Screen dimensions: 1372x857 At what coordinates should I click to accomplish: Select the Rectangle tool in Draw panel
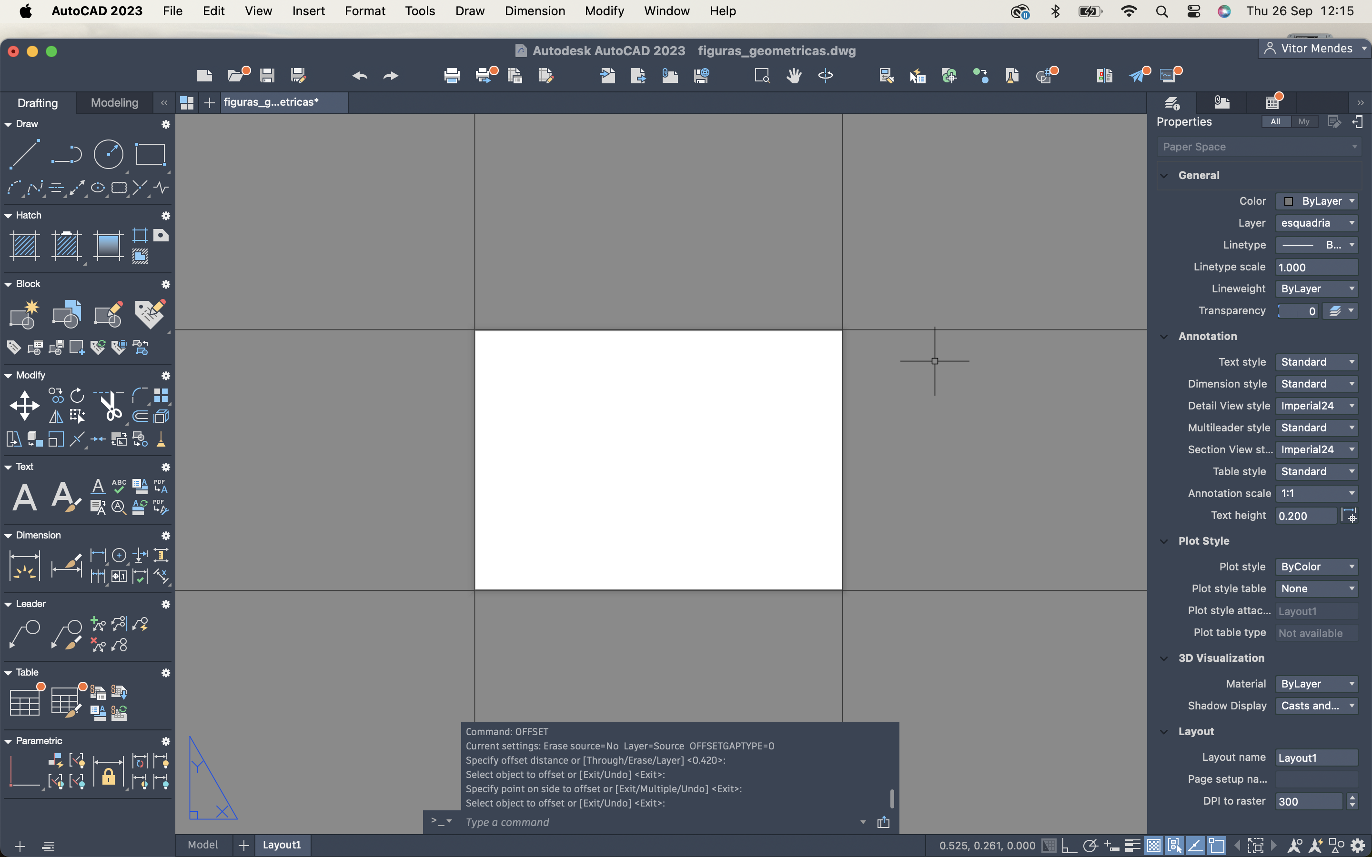click(x=150, y=154)
